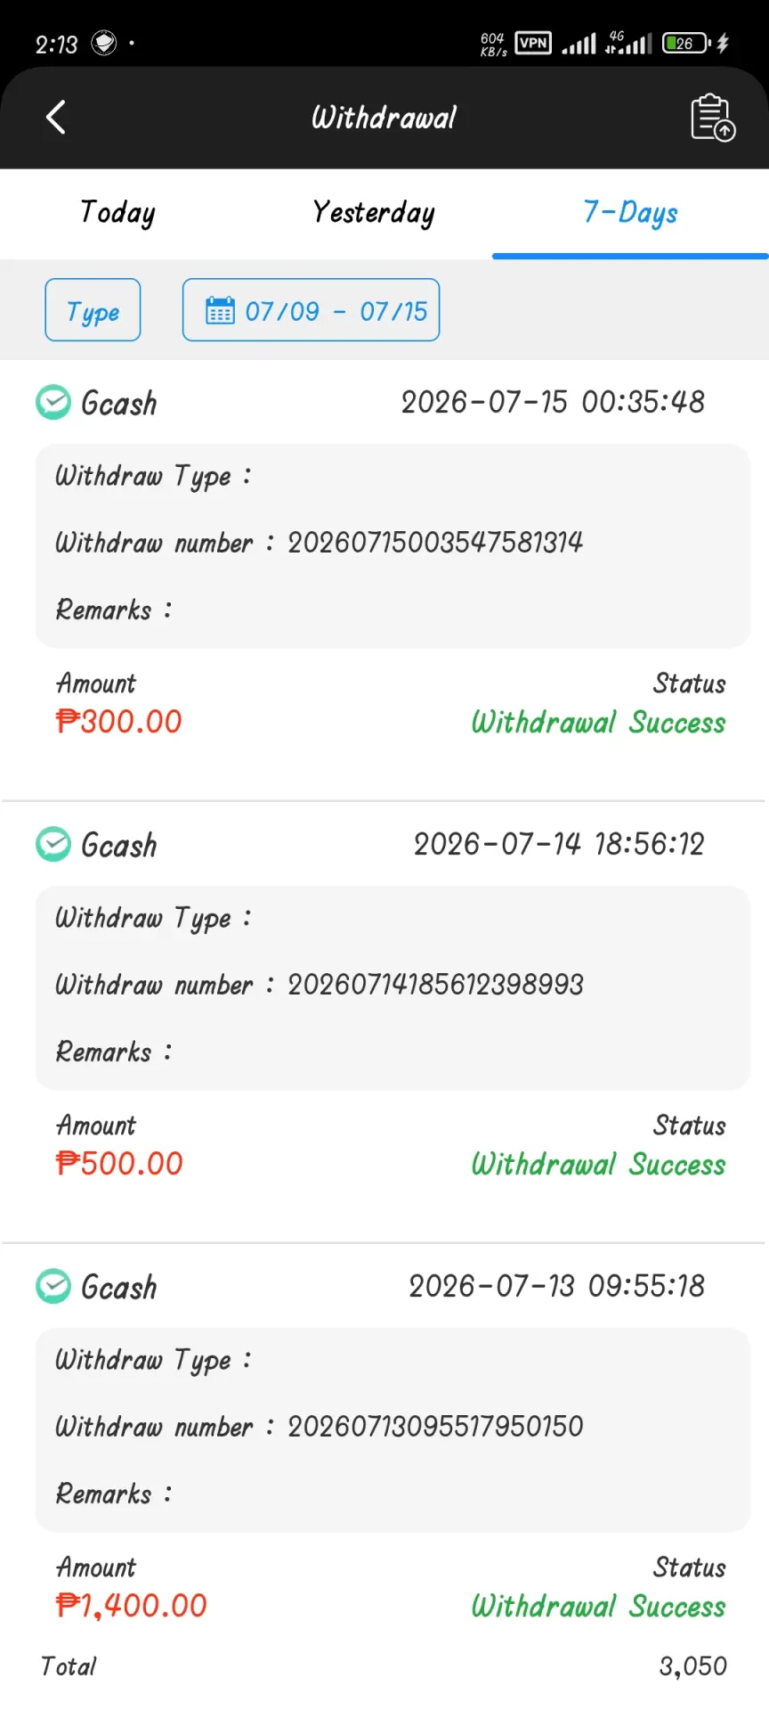This screenshot has height=1711, width=769.
Task: Click the ₱300.00 amount
Action: (x=118, y=721)
